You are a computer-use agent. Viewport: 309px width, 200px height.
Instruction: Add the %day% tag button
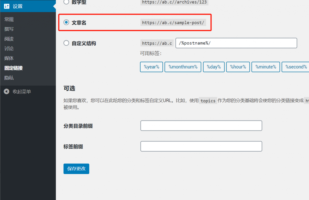(214, 67)
